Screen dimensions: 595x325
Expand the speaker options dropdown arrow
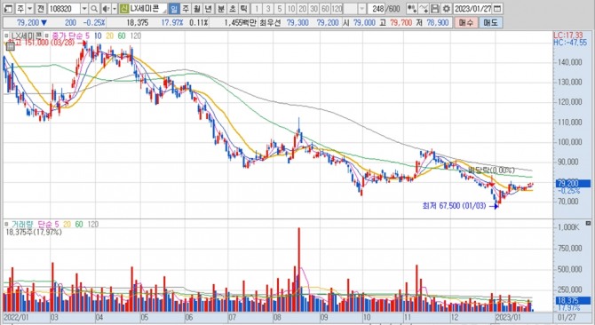point(115,9)
